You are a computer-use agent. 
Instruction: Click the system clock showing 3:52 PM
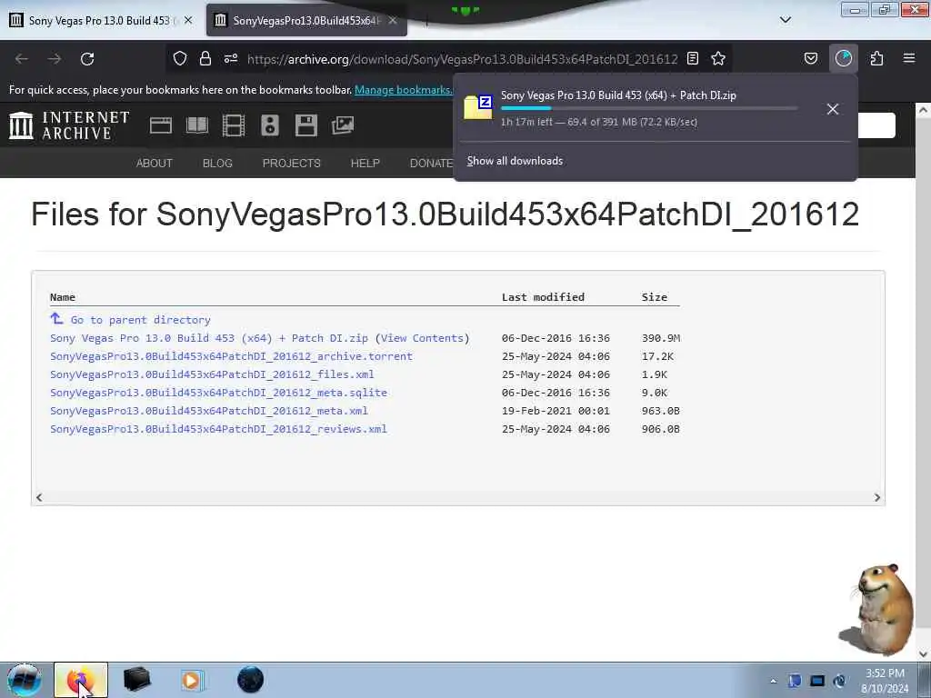click(885, 673)
